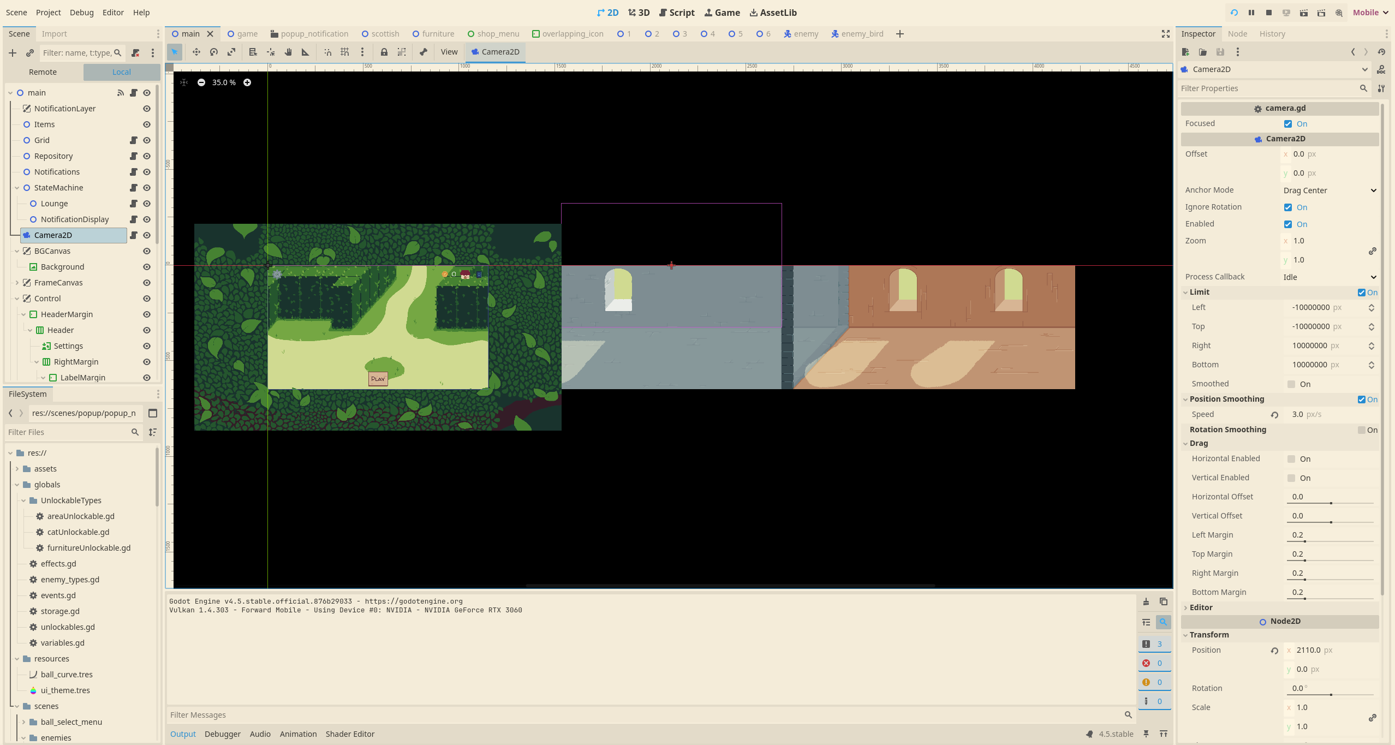Expand the FrameCanvas tree node
The width and height of the screenshot is (1395, 745).
(17, 283)
